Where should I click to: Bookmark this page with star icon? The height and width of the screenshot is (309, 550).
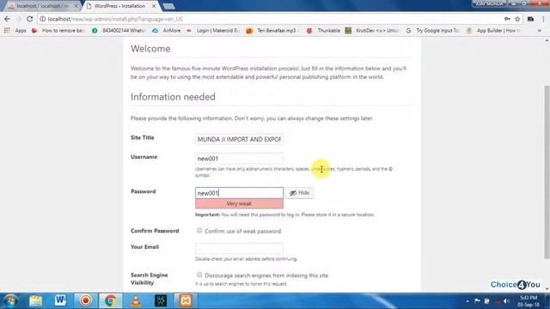coord(517,19)
